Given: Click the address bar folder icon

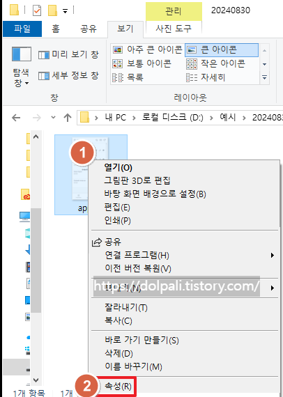Looking at the screenshot, I should pos(84,118).
